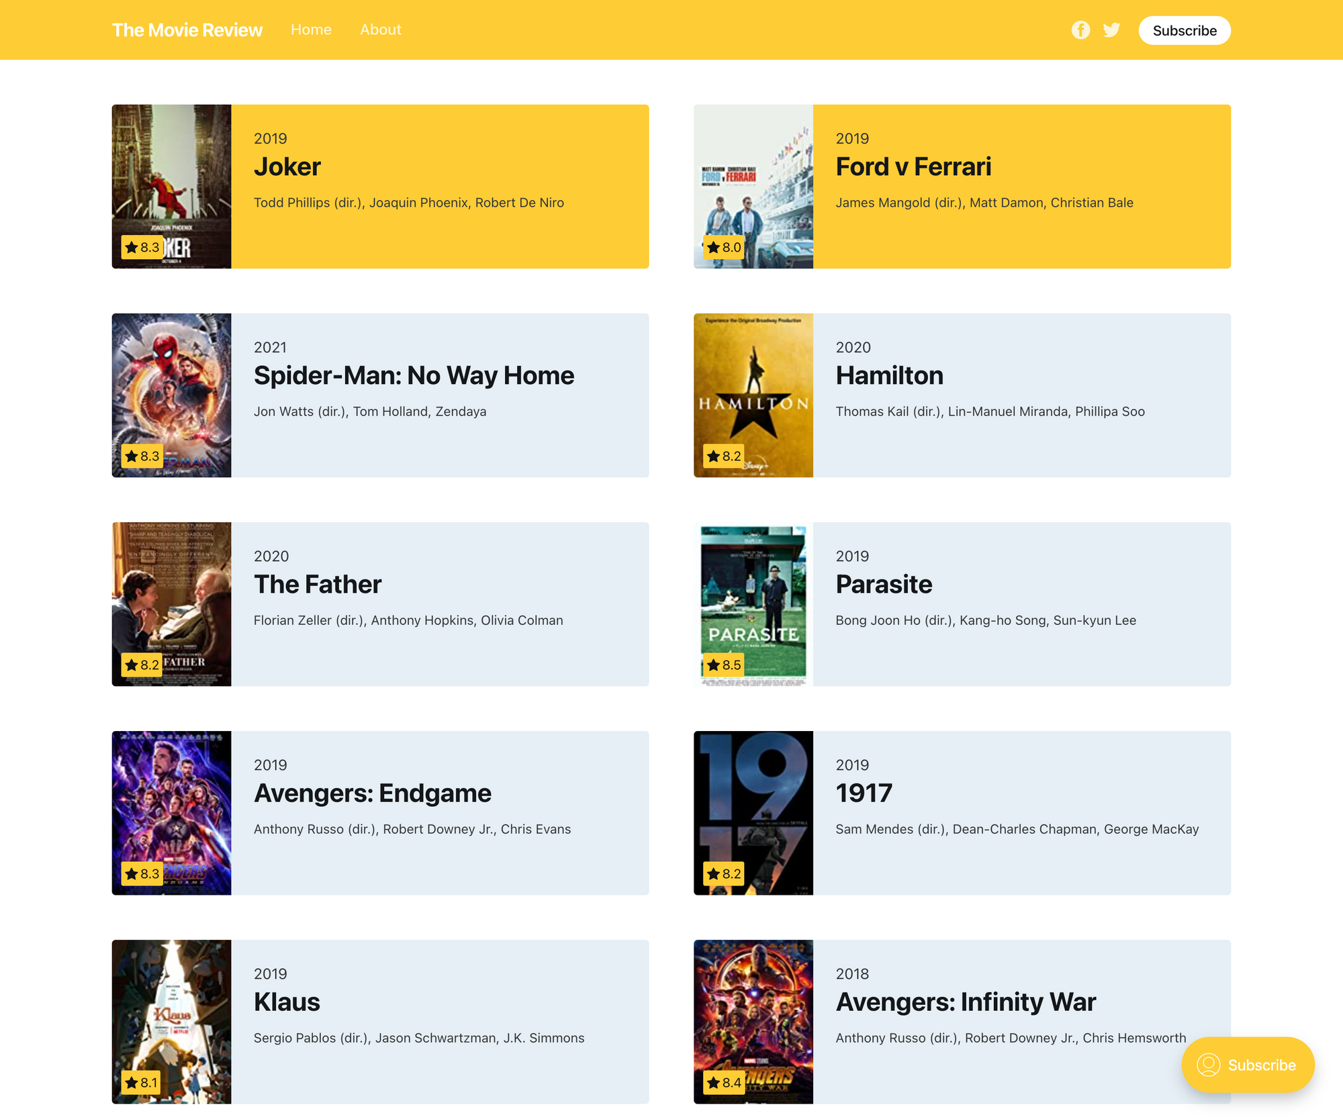Click the Twitter icon in navbar
1343x1119 pixels.
[1112, 30]
